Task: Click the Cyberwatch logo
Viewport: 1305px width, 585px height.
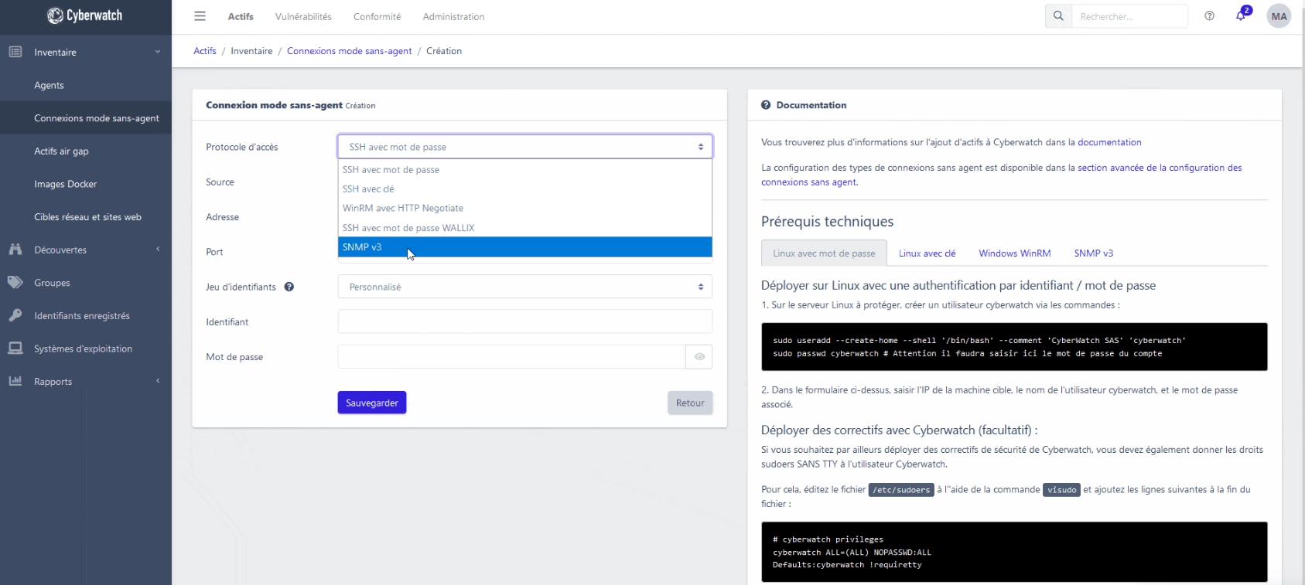Action: click(85, 15)
